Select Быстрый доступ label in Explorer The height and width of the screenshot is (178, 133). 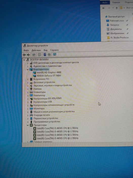point(117,17)
